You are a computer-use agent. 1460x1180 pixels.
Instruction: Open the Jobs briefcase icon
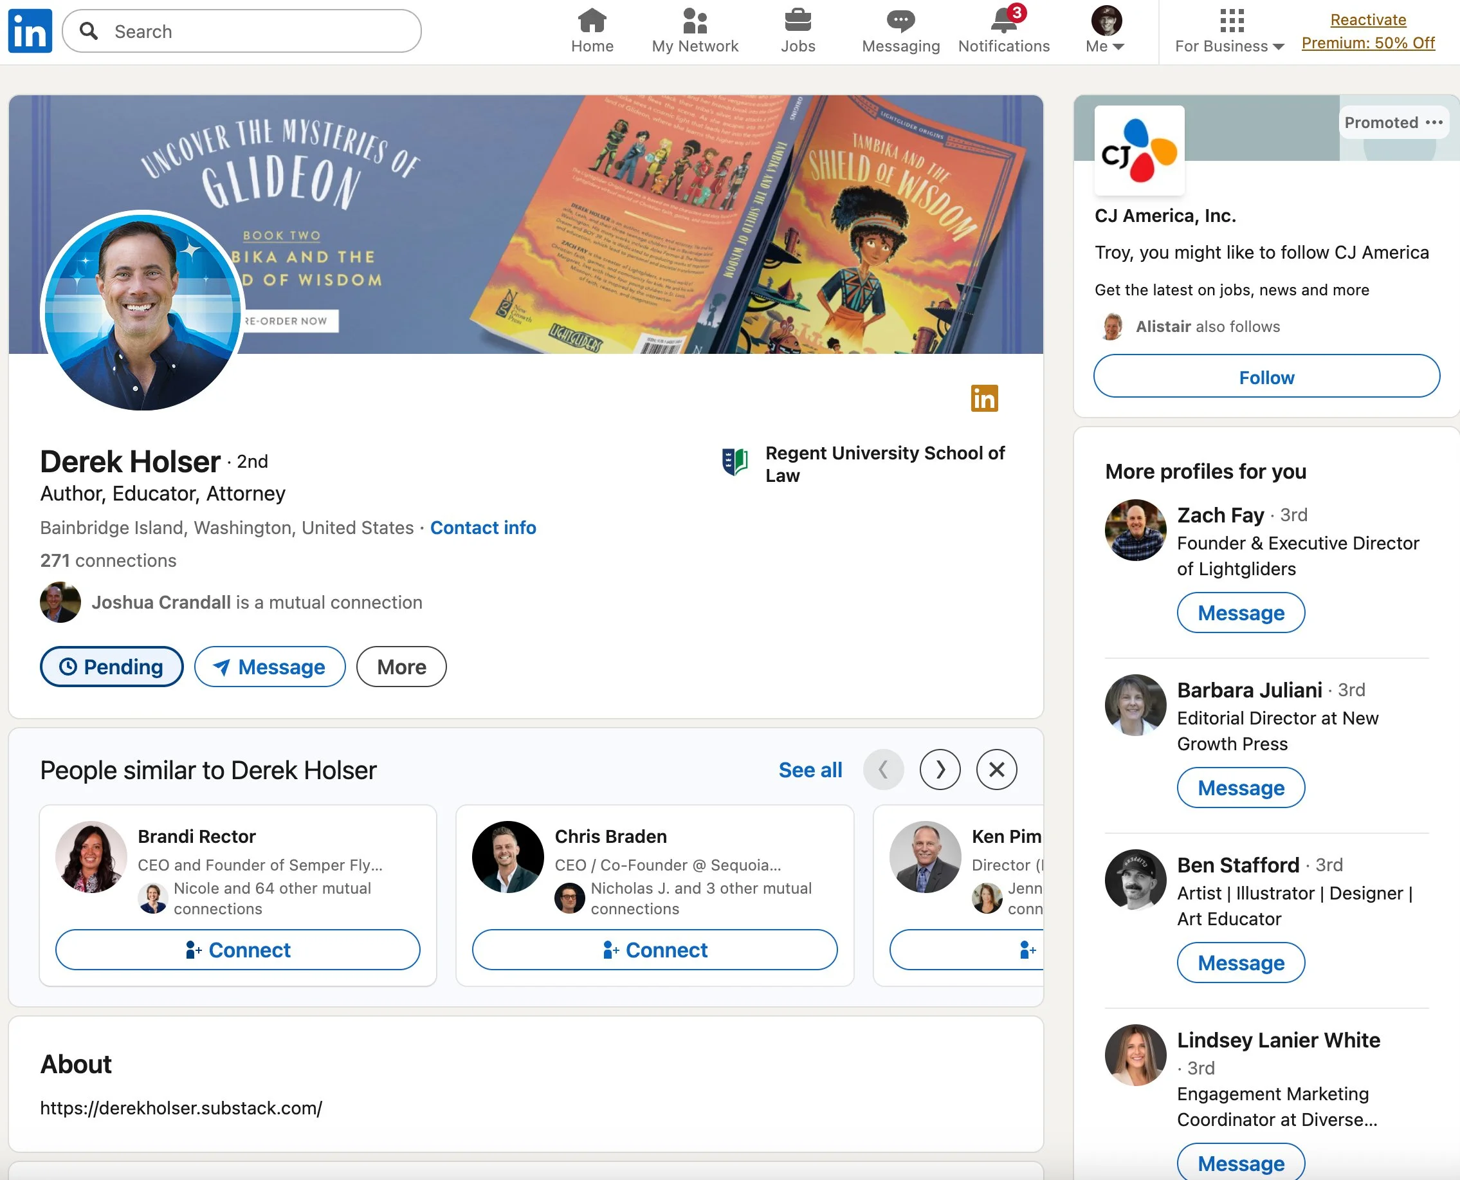point(798,21)
